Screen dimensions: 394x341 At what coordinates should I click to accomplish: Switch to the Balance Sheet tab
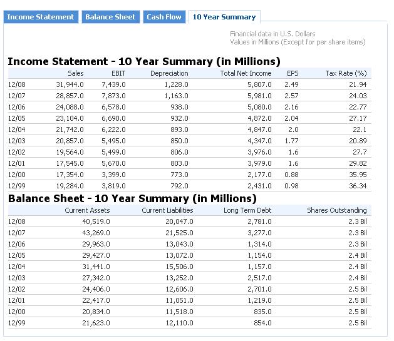click(x=110, y=17)
